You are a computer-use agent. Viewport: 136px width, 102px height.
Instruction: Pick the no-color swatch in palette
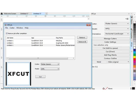click(135, 22)
